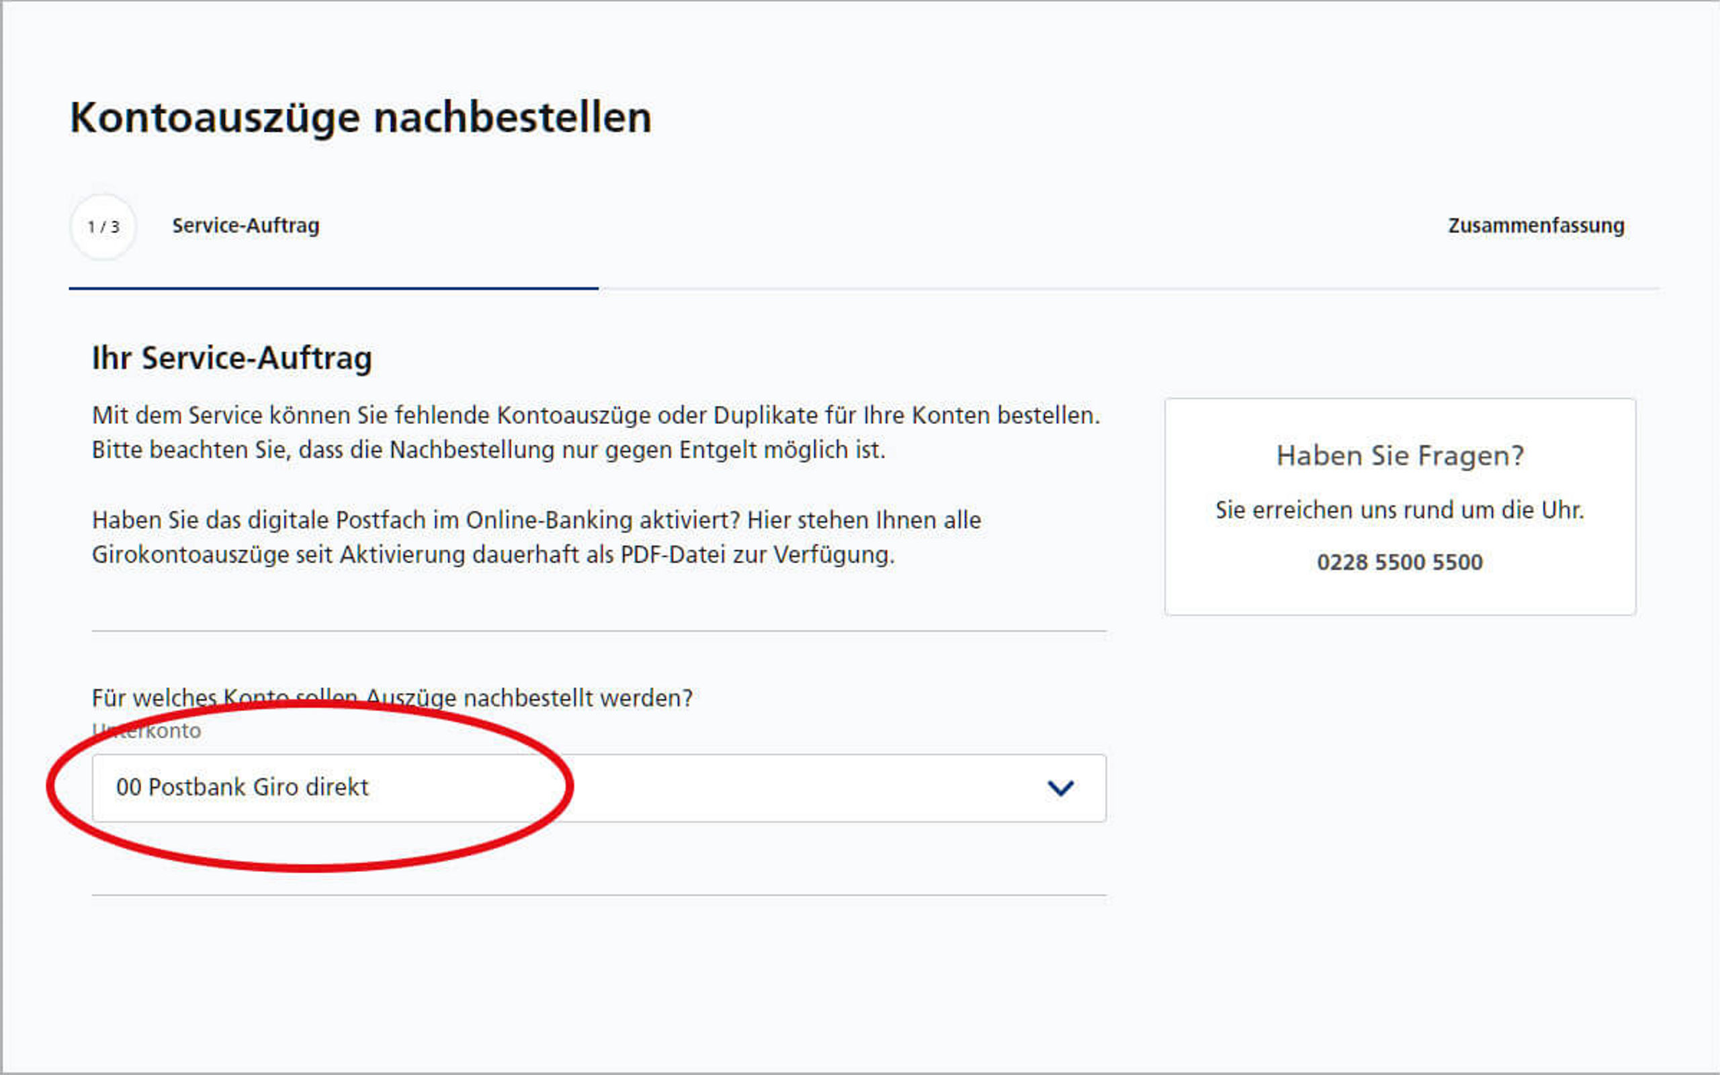This screenshot has height=1075, width=1720.
Task: Click the unfilled grey progress bar portion
Action: 1129,289
